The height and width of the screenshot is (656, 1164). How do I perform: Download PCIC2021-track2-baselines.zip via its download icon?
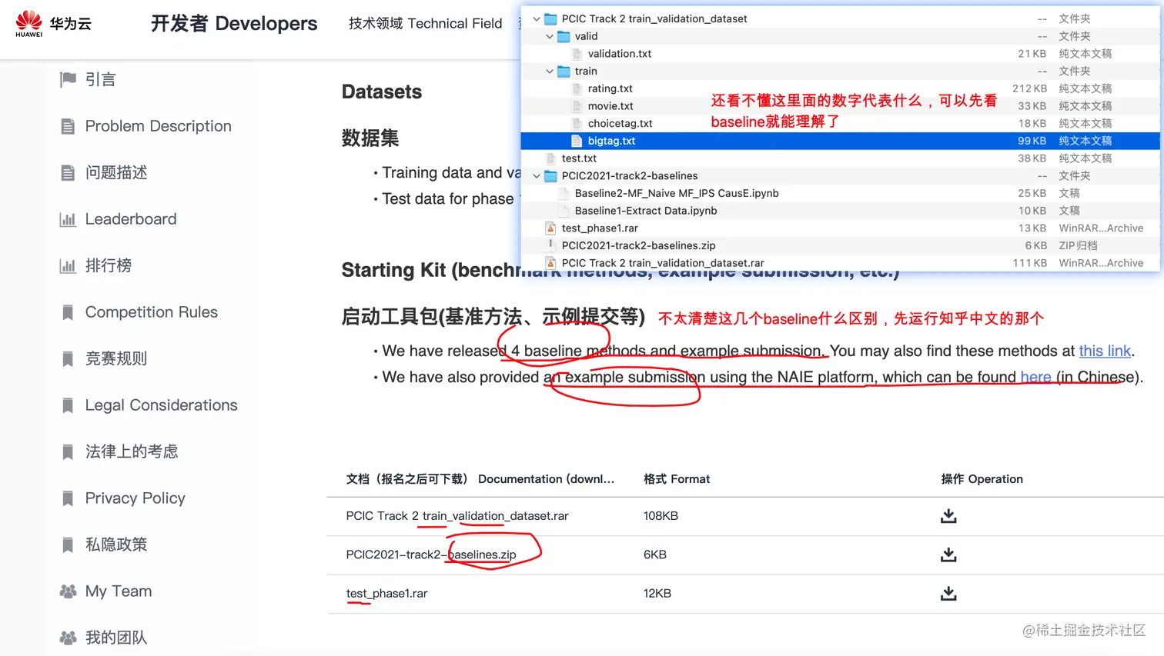(948, 554)
